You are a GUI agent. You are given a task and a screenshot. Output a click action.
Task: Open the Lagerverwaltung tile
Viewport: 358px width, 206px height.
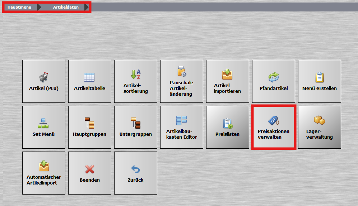tap(320, 127)
